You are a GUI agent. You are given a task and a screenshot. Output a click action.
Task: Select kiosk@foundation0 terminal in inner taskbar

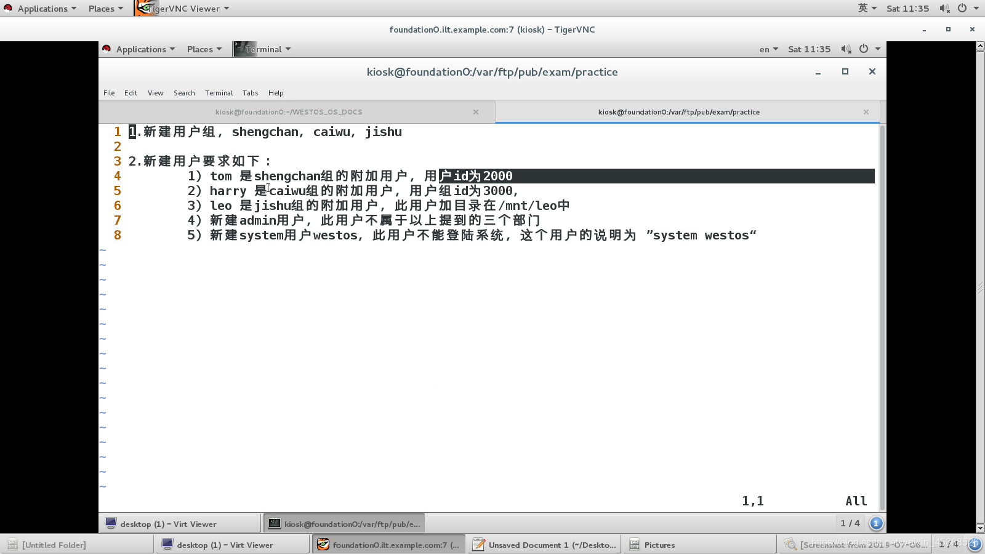pos(345,524)
